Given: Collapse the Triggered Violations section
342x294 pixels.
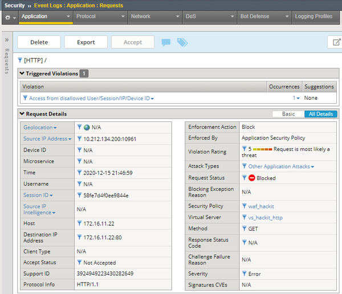Looking at the screenshot, I should 22,73.
